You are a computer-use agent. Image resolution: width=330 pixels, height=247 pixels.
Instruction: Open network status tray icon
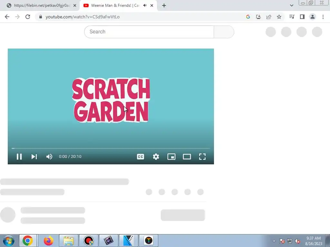pyautogui.click(x=290, y=241)
